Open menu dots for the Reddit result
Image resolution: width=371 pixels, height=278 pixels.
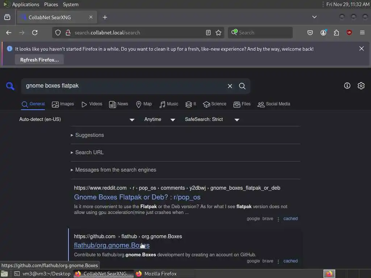coord(278,219)
